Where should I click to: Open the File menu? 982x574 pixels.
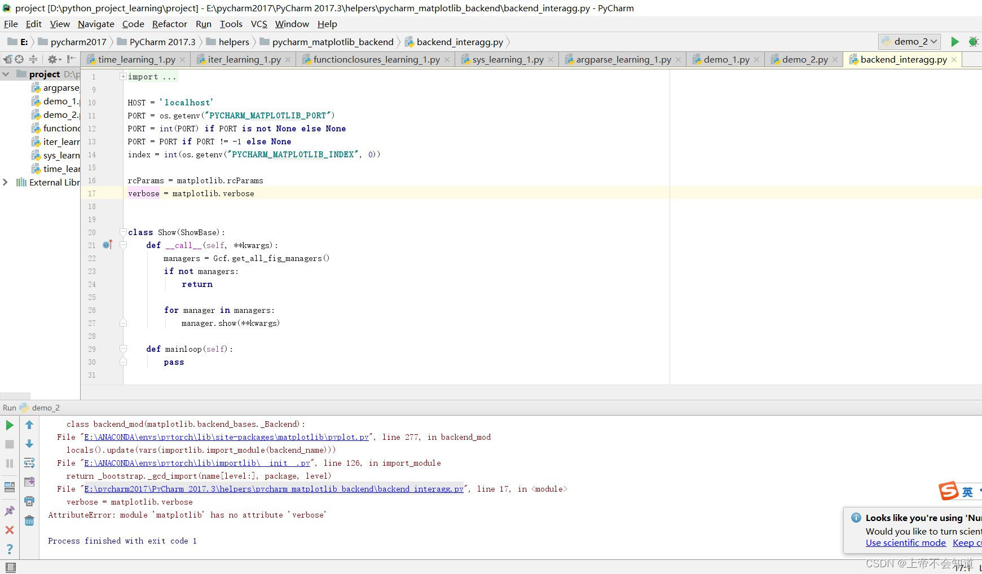tap(11, 24)
